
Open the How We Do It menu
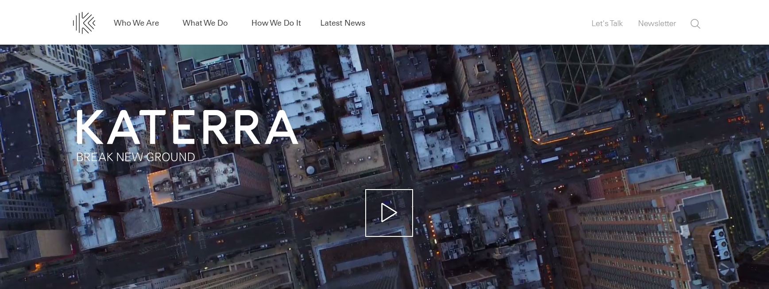[x=276, y=23]
